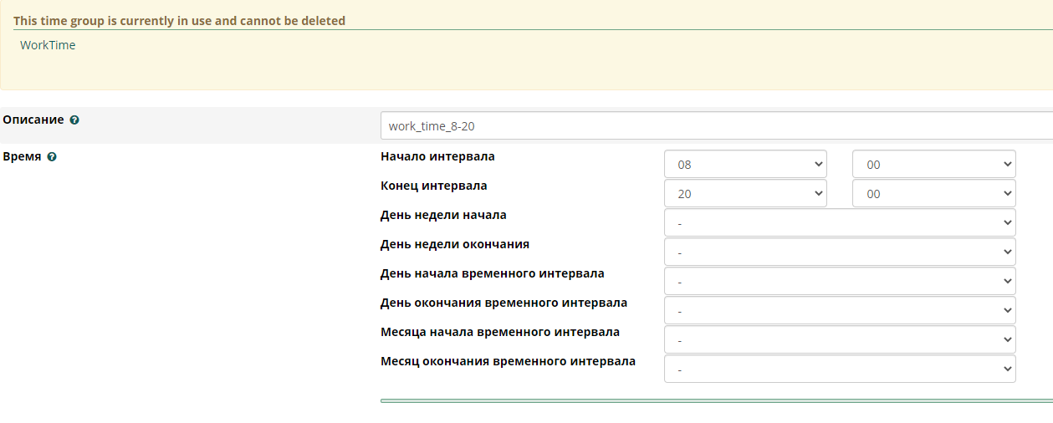Open Месяца начала временного интервала dropdown
This screenshot has width=1053, height=423.
(839, 340)
